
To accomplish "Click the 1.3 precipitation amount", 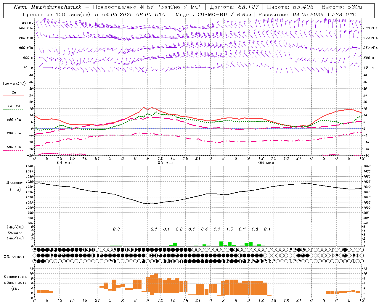I will point(255,229).
